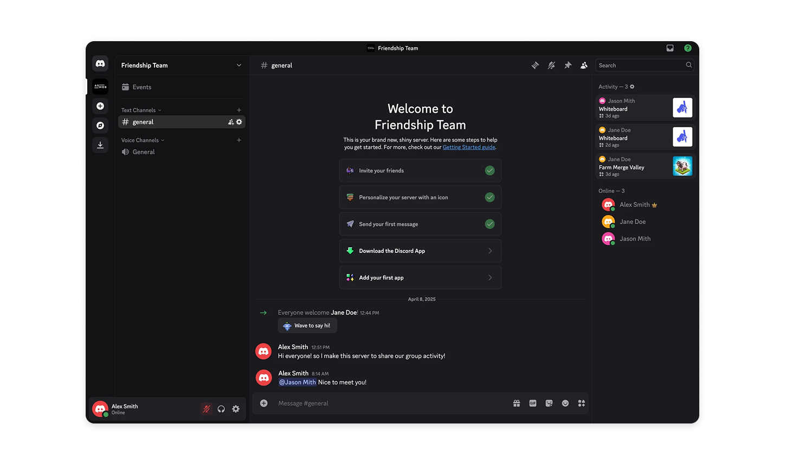Image resolution: width=786 pixels, height=463 pixels.
Task: Open Jane Doe Whiteboard activity card
Action: (645, 137)
